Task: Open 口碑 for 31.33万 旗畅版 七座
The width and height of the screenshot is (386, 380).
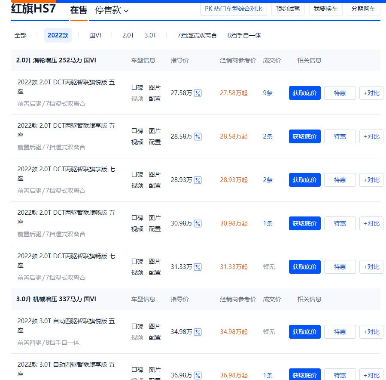Action: pos(137,261)
